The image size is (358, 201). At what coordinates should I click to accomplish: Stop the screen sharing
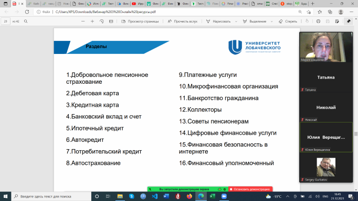tap(250, 189)
